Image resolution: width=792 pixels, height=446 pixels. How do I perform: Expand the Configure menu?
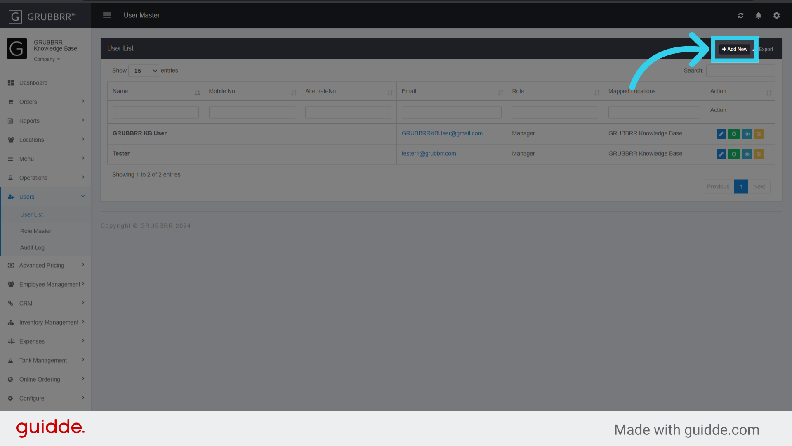pos(45,399)
